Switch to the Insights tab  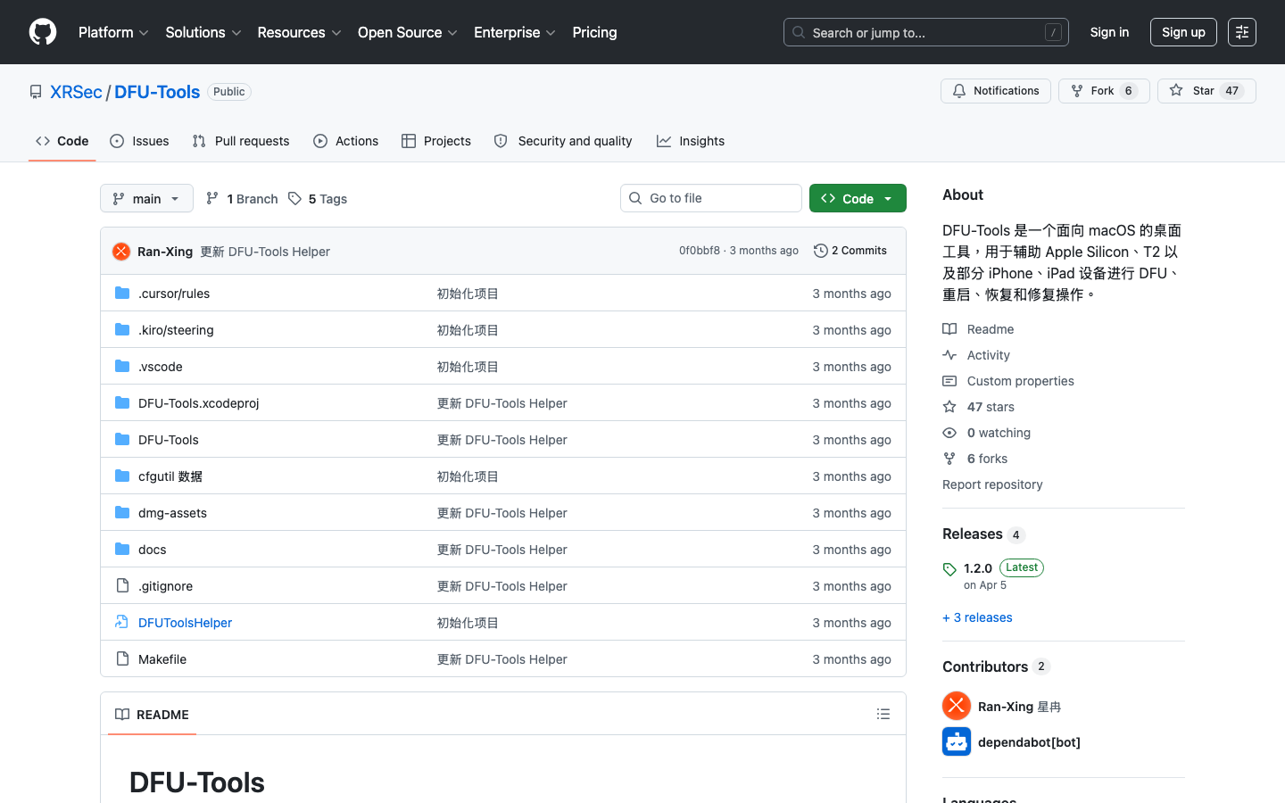(691, 141)
